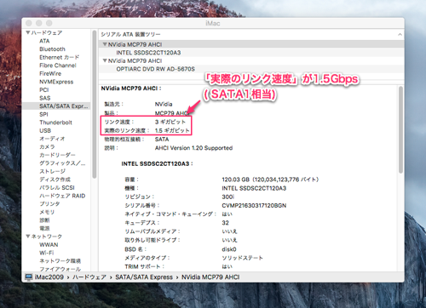Select SPI in the sidebar

tap(43, 114)
